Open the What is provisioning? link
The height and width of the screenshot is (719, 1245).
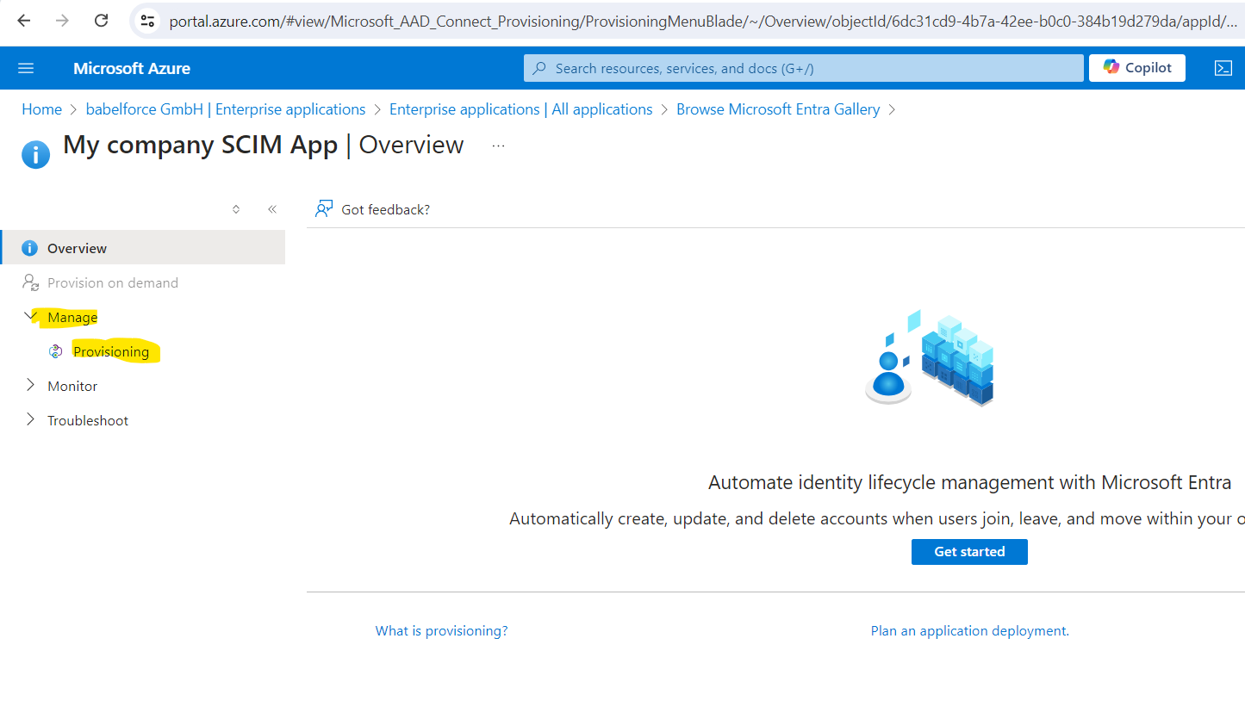point(441,631)
